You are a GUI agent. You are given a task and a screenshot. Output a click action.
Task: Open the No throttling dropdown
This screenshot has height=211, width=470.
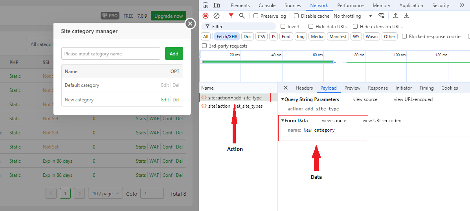point(353,16)
